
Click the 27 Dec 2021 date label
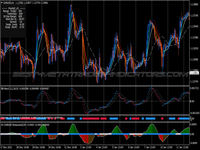[7, 147]
